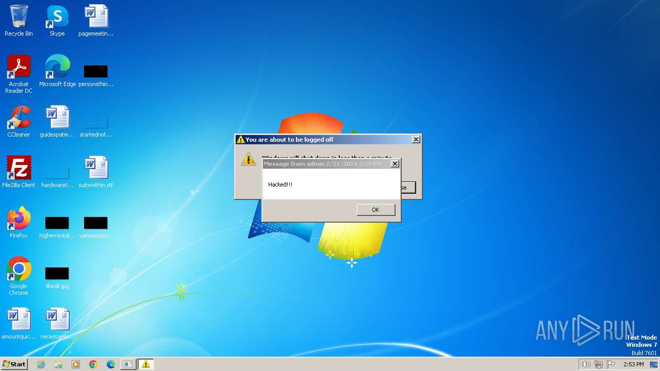Open the network status tray icon
This screenshot has width=660, height=371.
coord(599,364)
